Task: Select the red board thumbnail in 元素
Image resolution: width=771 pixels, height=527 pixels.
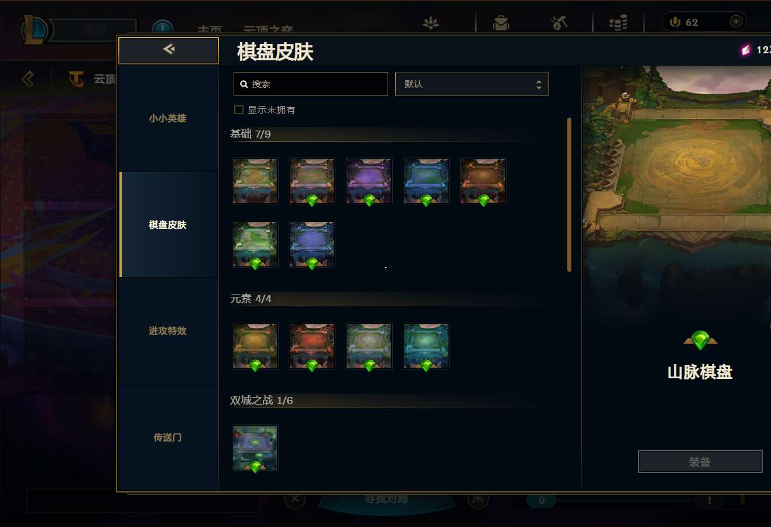Action: pos(312,345)
